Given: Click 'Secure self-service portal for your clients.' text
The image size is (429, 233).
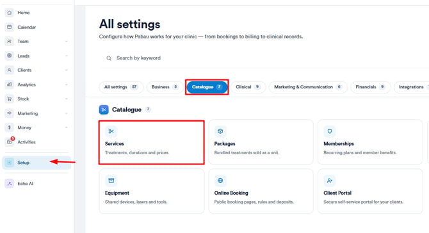Looking at the screenshot, I should (x=363, y=202).
